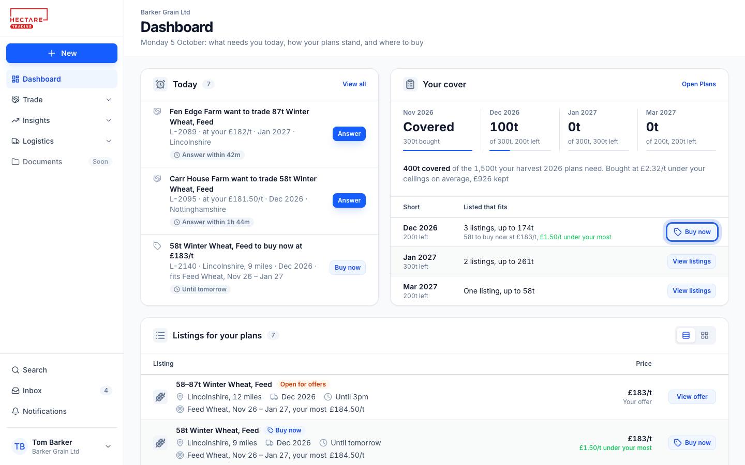Open the Insights section
Image resolution: width=745 pixels, height=465 pixels.
pos(62,120)
